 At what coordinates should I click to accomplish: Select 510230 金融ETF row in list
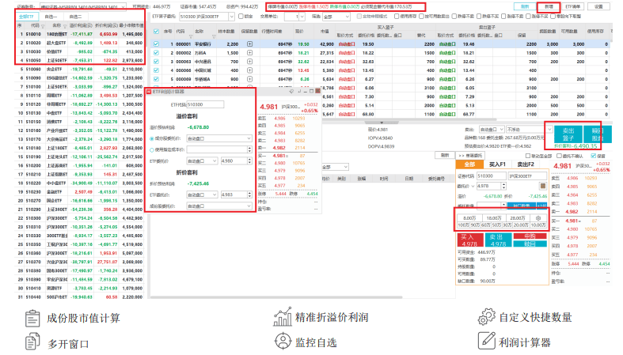pyautogui.click(x=79, y=191)
